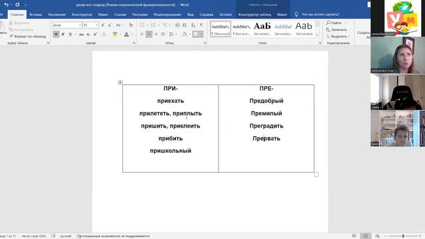
Task: Increase font size with A-up icon
Action: coord(103,25)
